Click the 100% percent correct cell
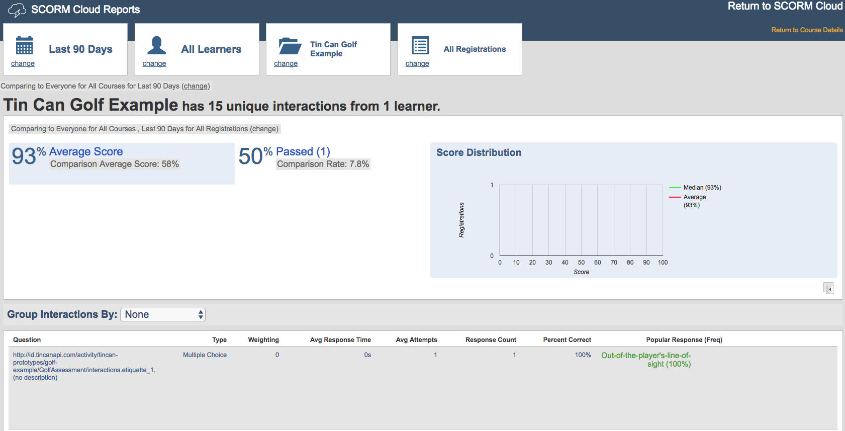Image resolution: width=845 pixels, height=431 pixels. (583, 355)
